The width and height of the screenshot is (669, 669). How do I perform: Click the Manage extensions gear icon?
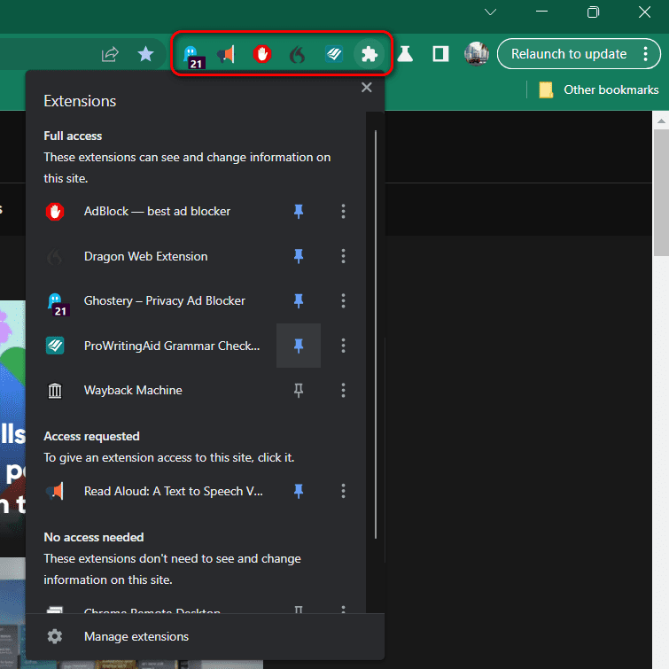[x=55, y=636]
